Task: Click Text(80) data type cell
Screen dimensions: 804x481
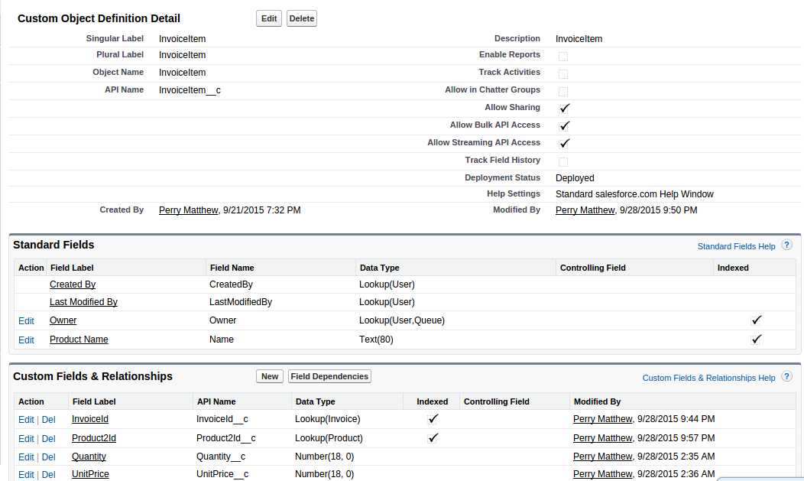Action: click(376, 340)
